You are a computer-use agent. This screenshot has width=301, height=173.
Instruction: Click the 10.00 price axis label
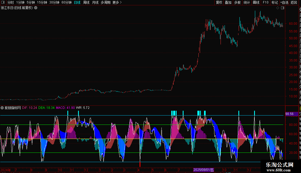tap(293, 96)
